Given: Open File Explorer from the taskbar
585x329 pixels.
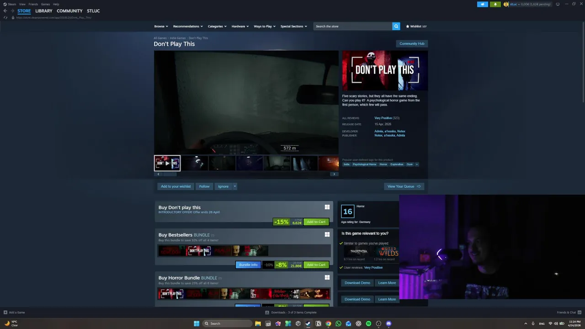Looking at the screenshot, I should coord(258,324).
